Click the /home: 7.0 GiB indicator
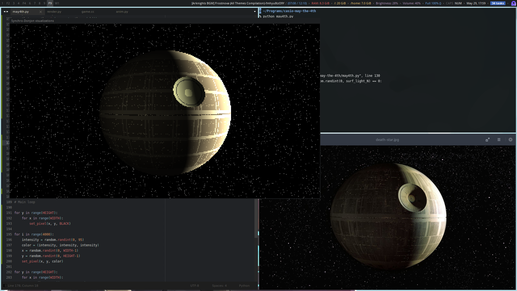Viewport: 517px width, 291px height. tap(361, 3)
